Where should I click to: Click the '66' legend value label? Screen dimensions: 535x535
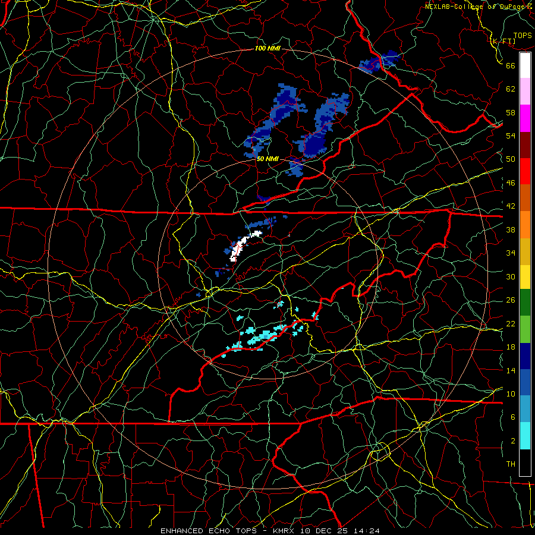[511, 65]
